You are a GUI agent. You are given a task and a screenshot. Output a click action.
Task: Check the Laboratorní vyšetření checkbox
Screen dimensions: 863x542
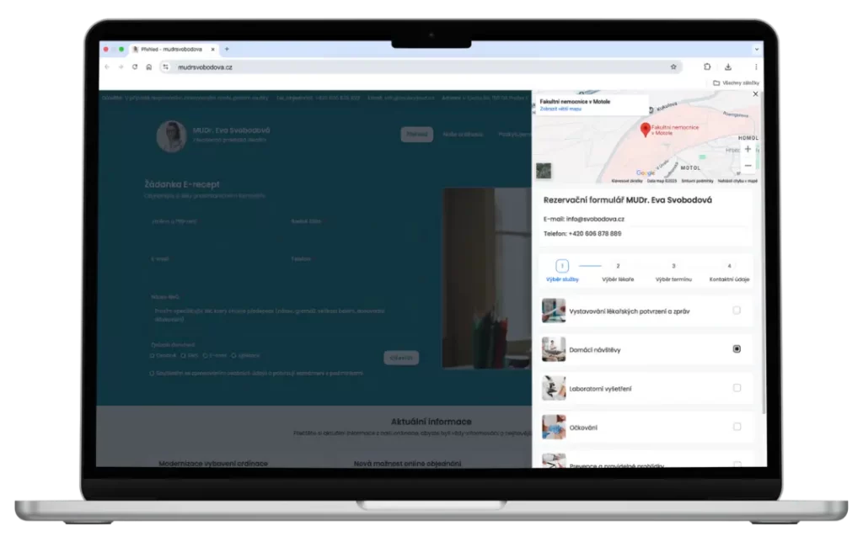737,388
